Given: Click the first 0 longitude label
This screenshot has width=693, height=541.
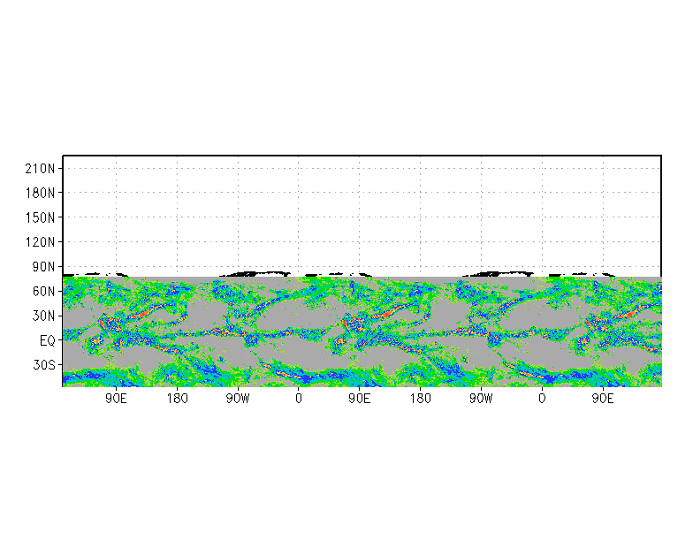Looking at the screenshot, I should [x=299, y=399].
